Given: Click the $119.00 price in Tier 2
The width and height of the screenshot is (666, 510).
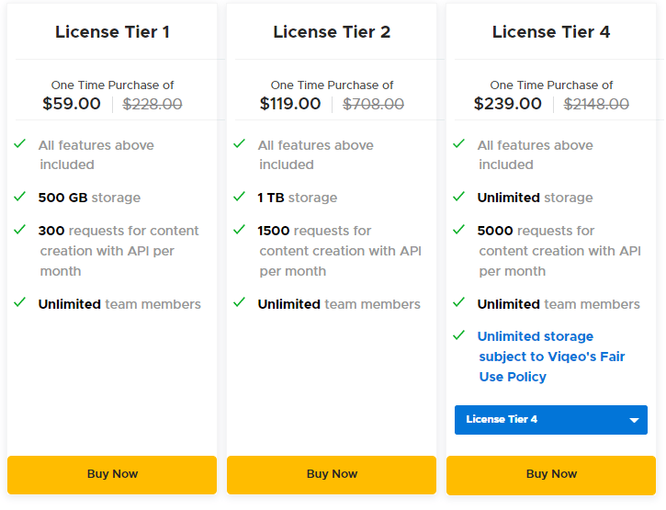Looking at the screenshot, I should point(290,104).
